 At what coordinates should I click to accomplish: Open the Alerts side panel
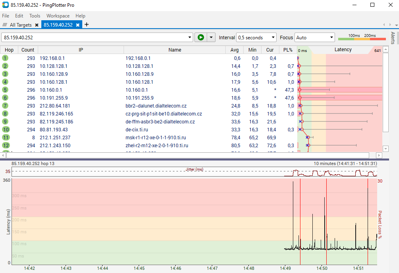pos(393,38)
